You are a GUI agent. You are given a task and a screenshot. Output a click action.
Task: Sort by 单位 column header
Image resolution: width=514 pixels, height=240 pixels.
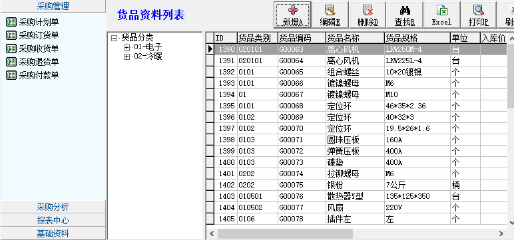tap(465, 38)
